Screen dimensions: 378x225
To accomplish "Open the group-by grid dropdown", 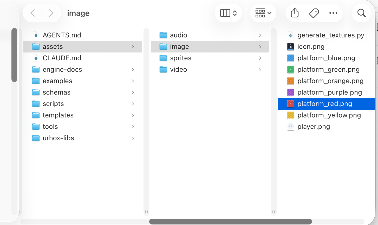I will click(x=263, y=13).
